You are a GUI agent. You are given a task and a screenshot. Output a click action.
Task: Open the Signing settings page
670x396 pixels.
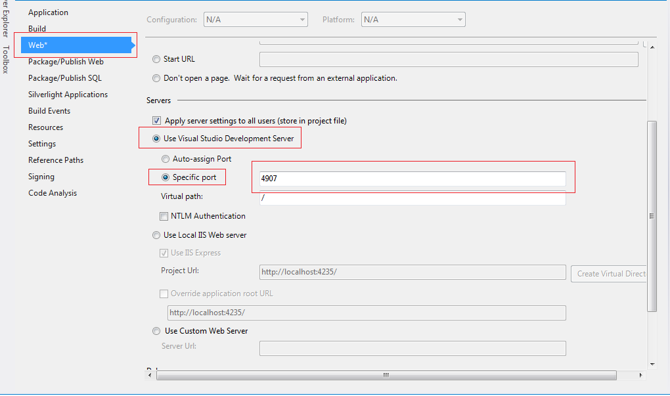[41, 176]
